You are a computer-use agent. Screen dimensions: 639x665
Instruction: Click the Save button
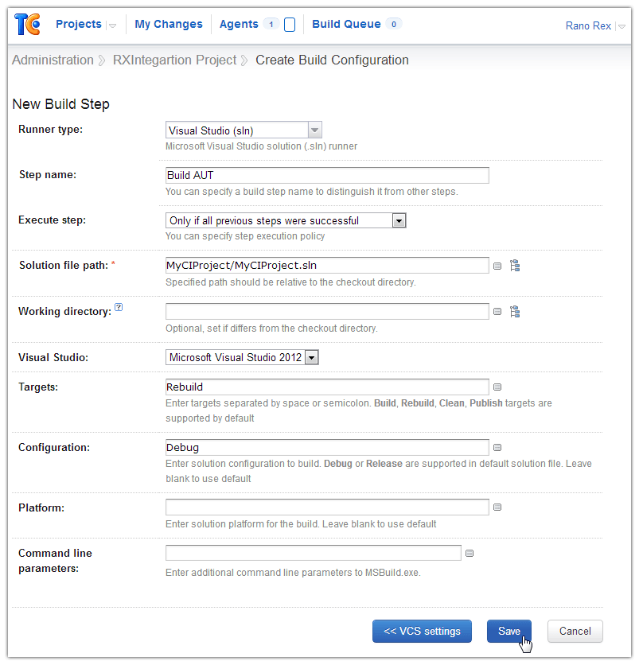click(509, 631)
